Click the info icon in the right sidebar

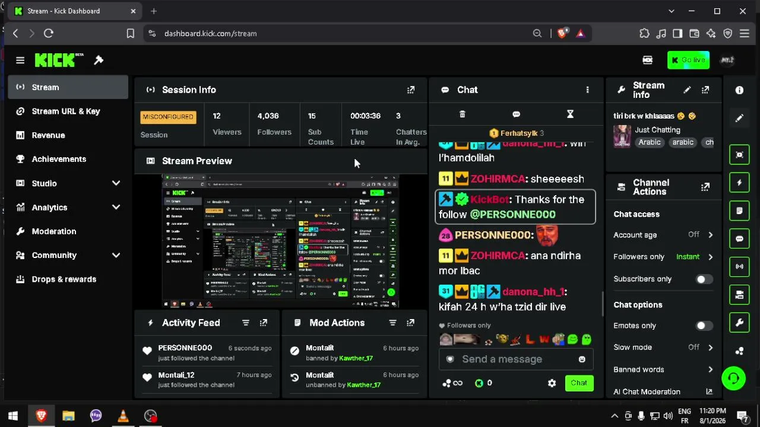(739, 90)
